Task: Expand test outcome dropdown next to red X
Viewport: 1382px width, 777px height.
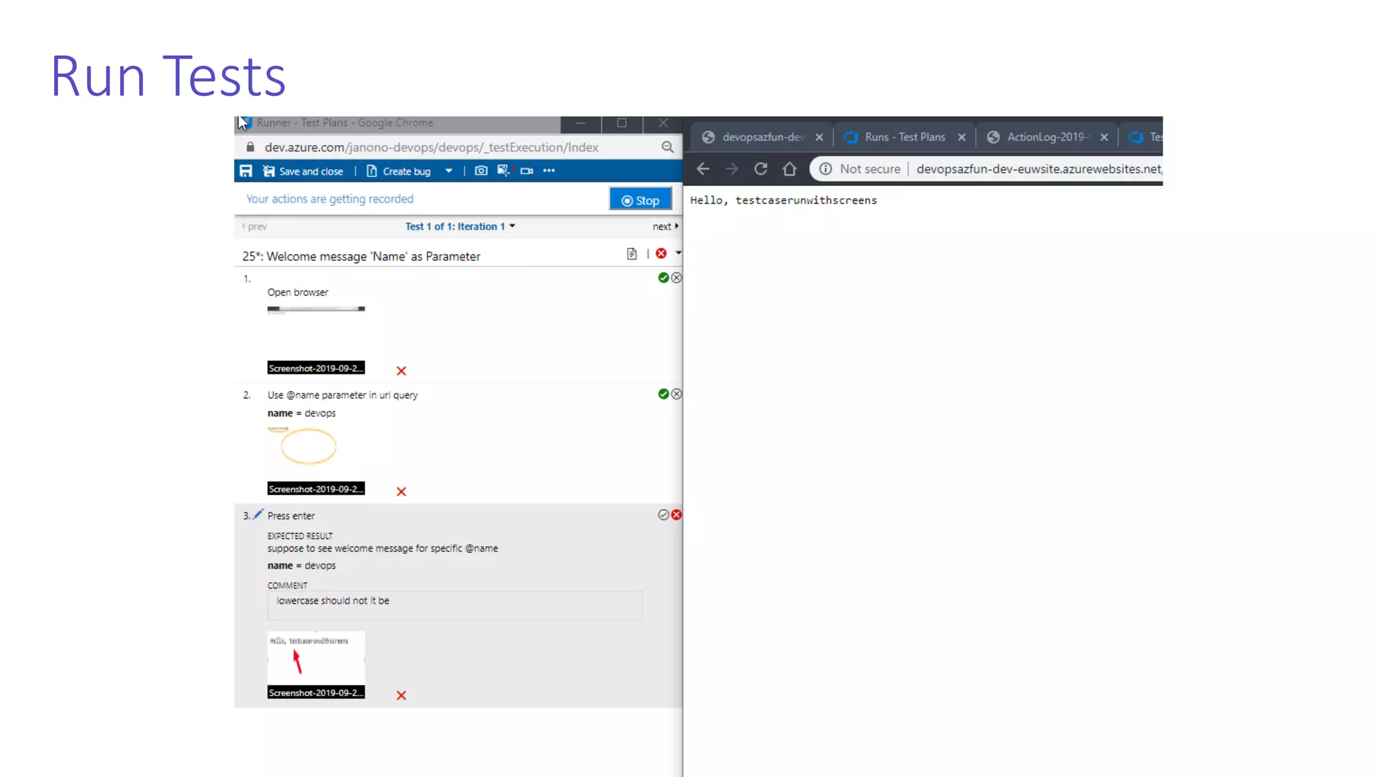Action: tap(678, 254)
